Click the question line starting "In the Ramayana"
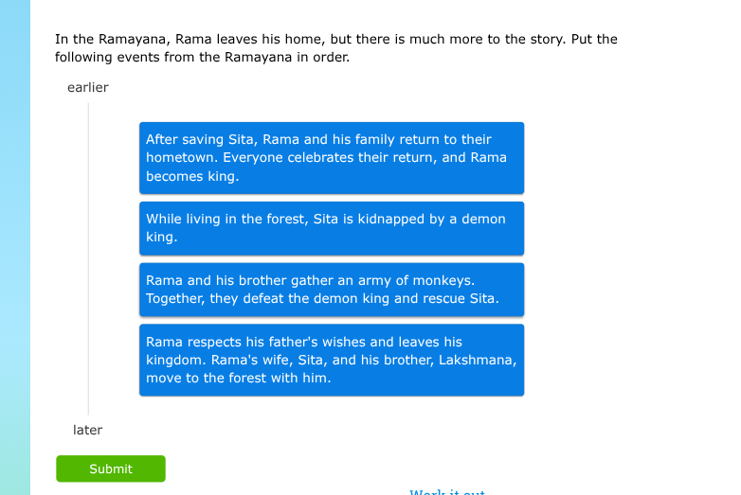This screenshot has height=495, width=741. click(335, 39)
